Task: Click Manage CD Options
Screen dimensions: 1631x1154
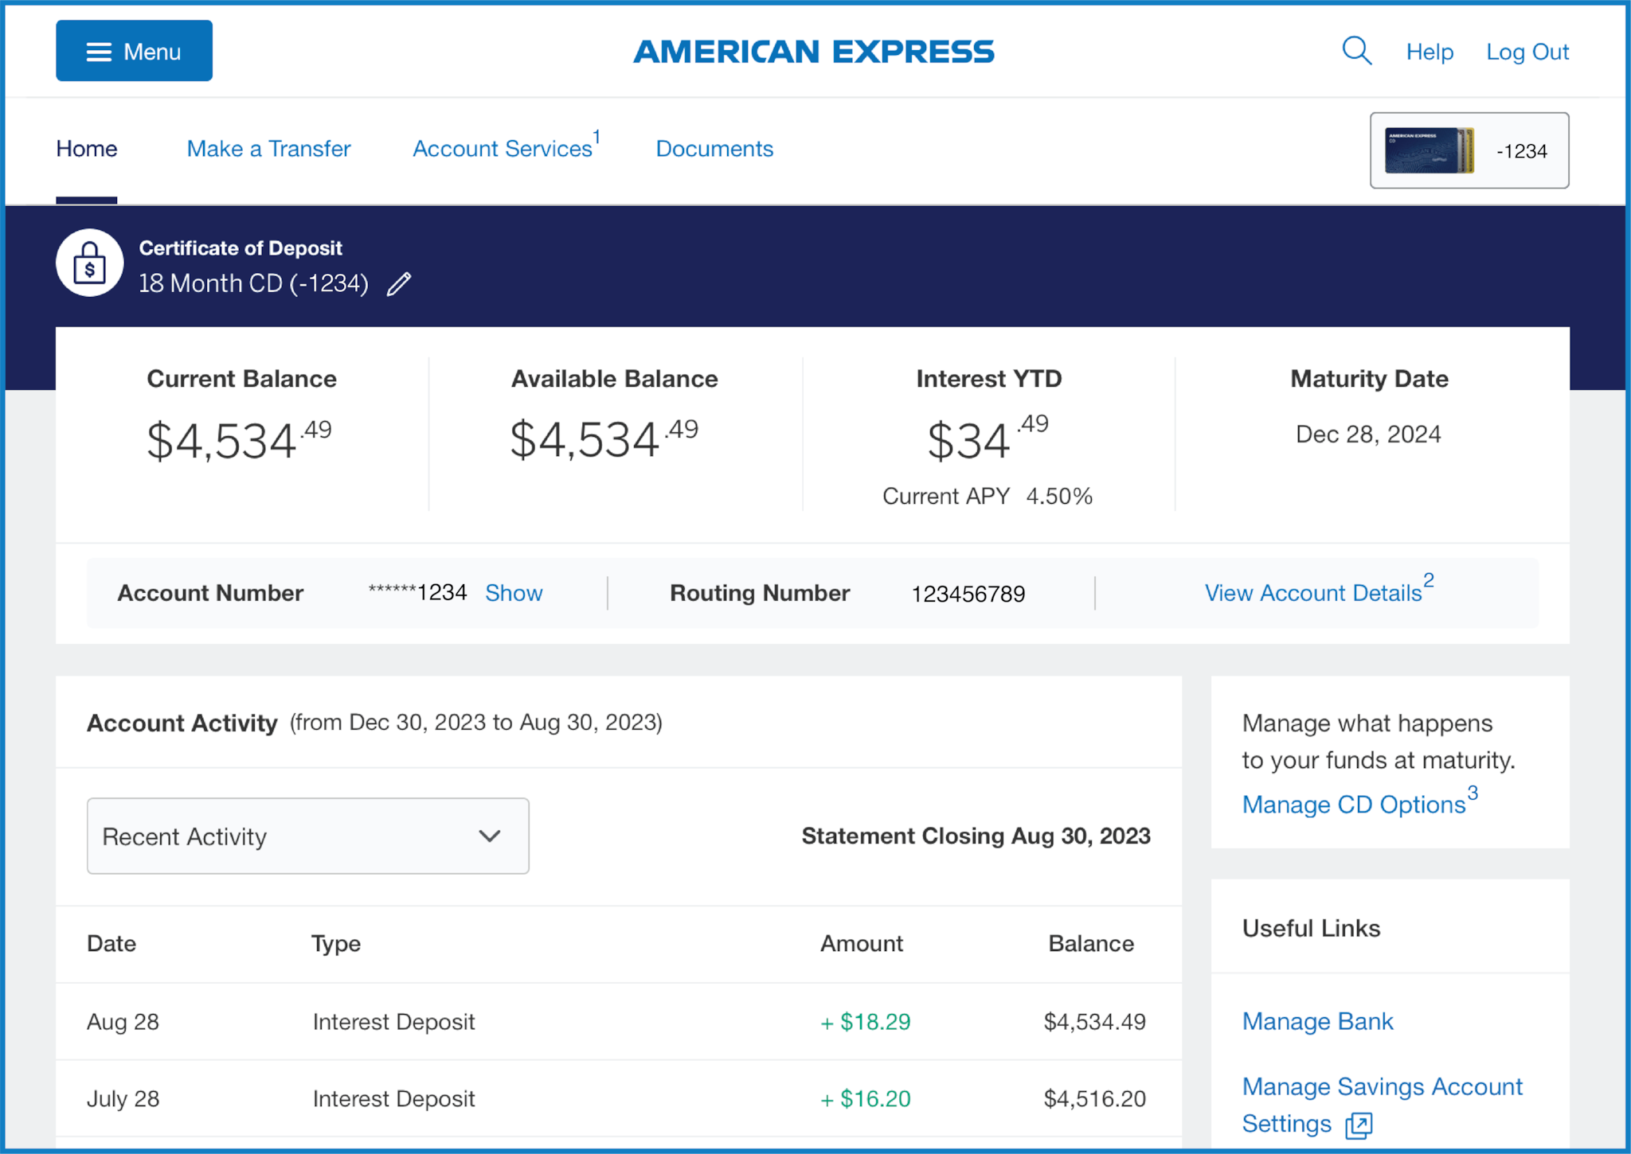Action: pos(1353,805)
